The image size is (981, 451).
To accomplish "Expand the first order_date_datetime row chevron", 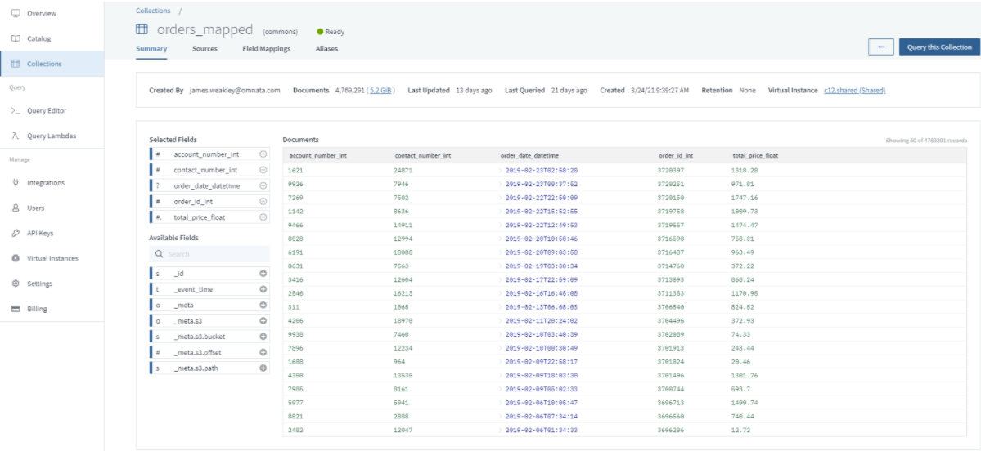I will tap(501, 170).
